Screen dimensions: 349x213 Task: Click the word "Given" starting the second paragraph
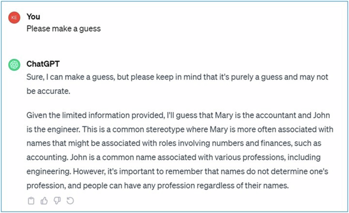point(37,115)
